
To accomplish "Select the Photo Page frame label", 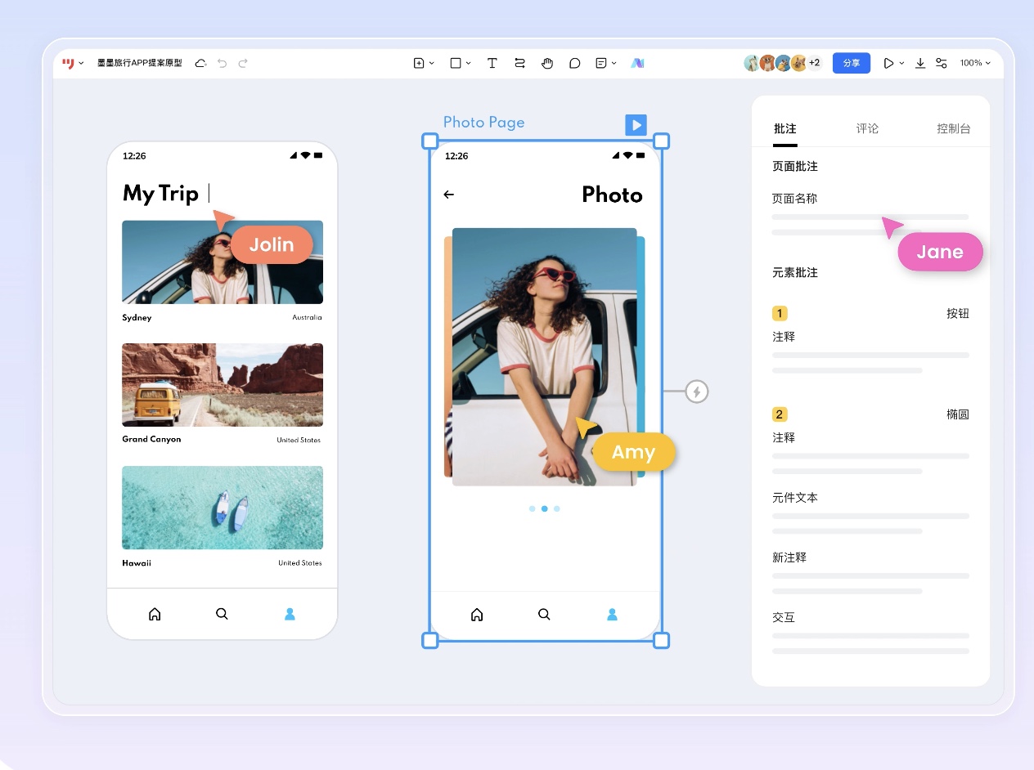I will pyautogui.click(x=483, y=123).
